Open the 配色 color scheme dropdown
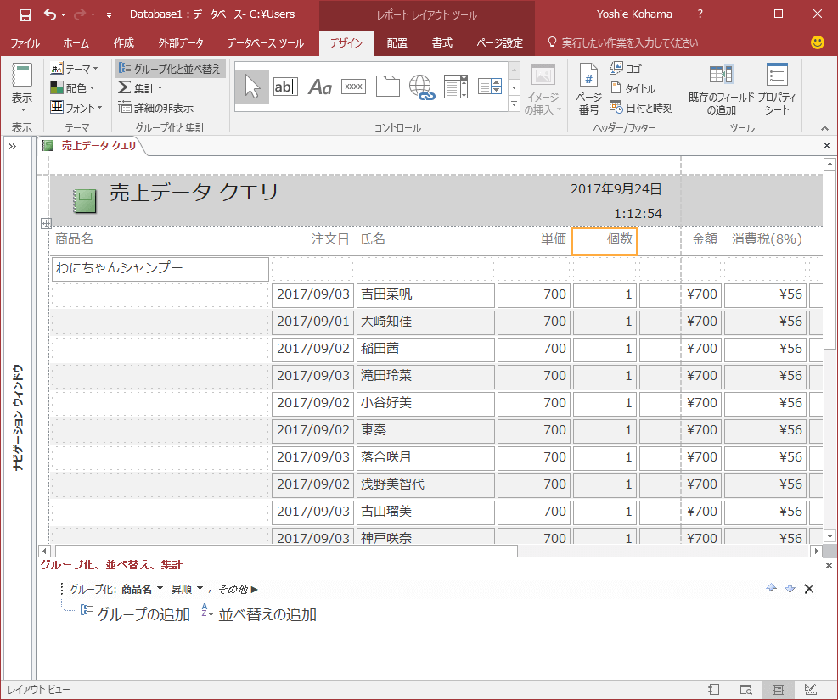 coord(72,87)
